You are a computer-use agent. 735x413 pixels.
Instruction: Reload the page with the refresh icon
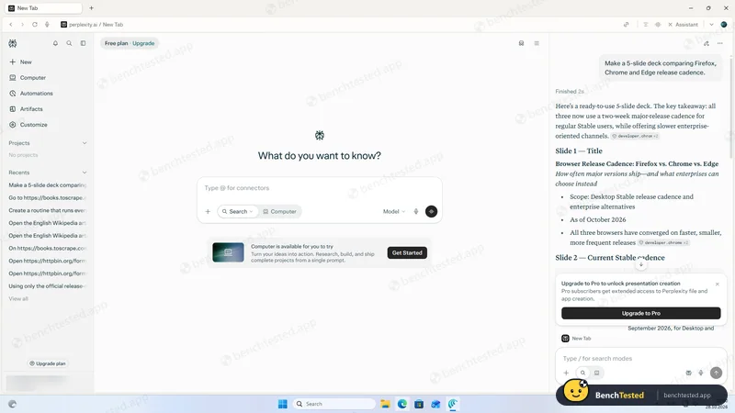35,25
